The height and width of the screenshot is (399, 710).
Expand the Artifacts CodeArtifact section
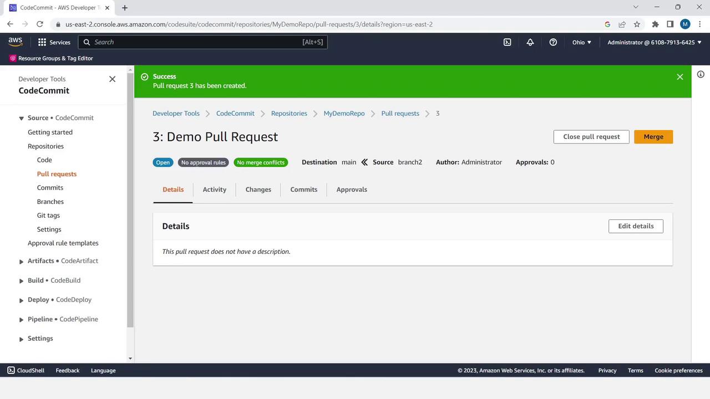(21, 262)
